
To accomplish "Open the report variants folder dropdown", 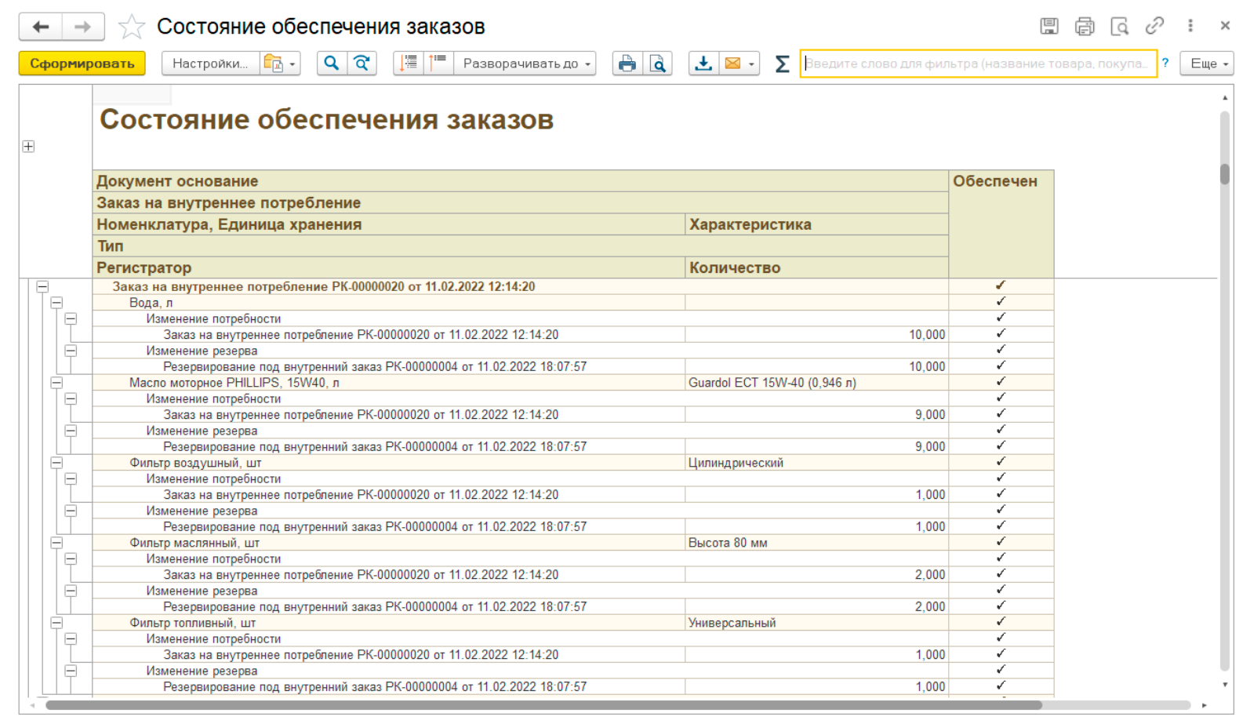I will pyautogui.click(x=281, y=64).
